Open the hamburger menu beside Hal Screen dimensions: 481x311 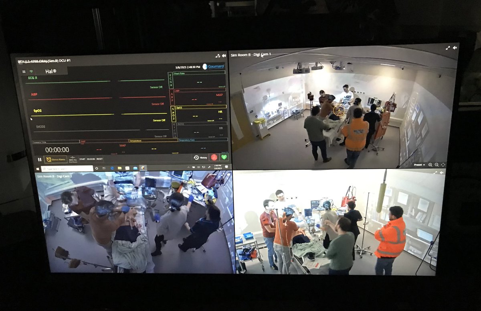pyautogui.click(x=24, y=72)
